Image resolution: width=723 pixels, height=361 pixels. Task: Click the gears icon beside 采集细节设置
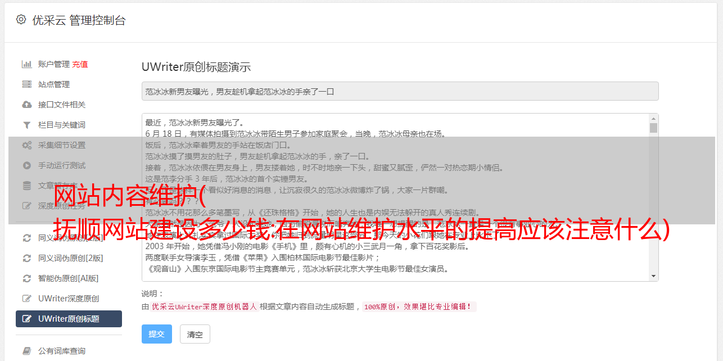[x=26, y=145]
